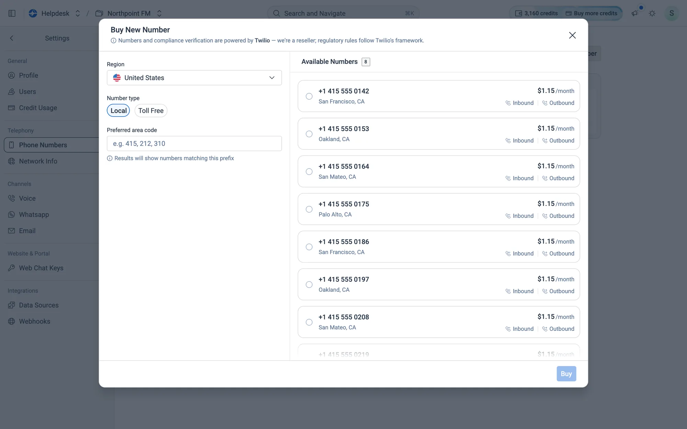Select number +1 415 555 0175 radio
This screenshot has height=429, width=687.
tap(309, 209)
